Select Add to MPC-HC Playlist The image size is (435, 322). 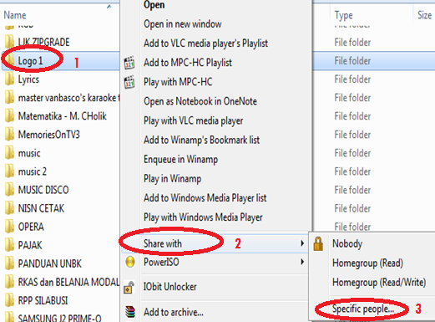pyautogui.click(x=188, y=63)
